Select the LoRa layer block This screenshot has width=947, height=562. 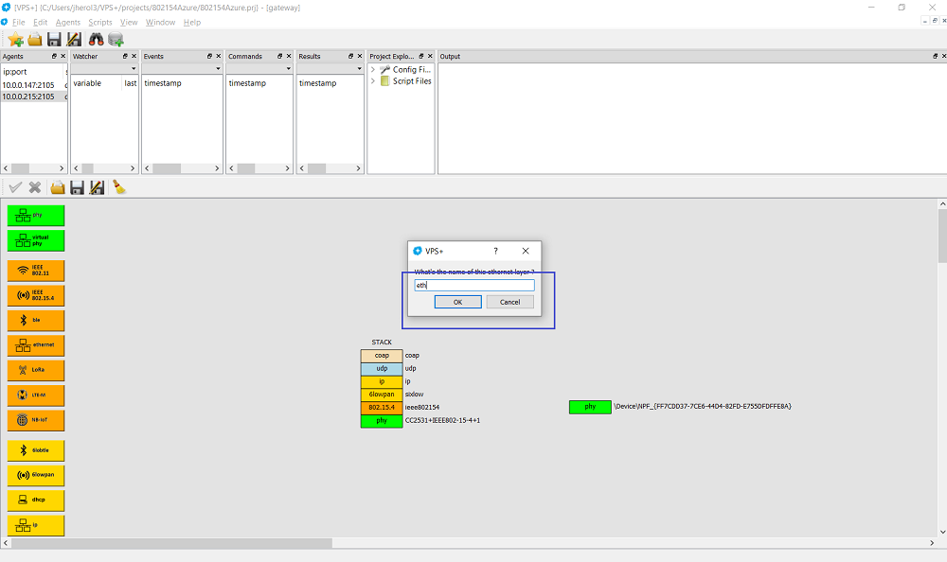36,370
